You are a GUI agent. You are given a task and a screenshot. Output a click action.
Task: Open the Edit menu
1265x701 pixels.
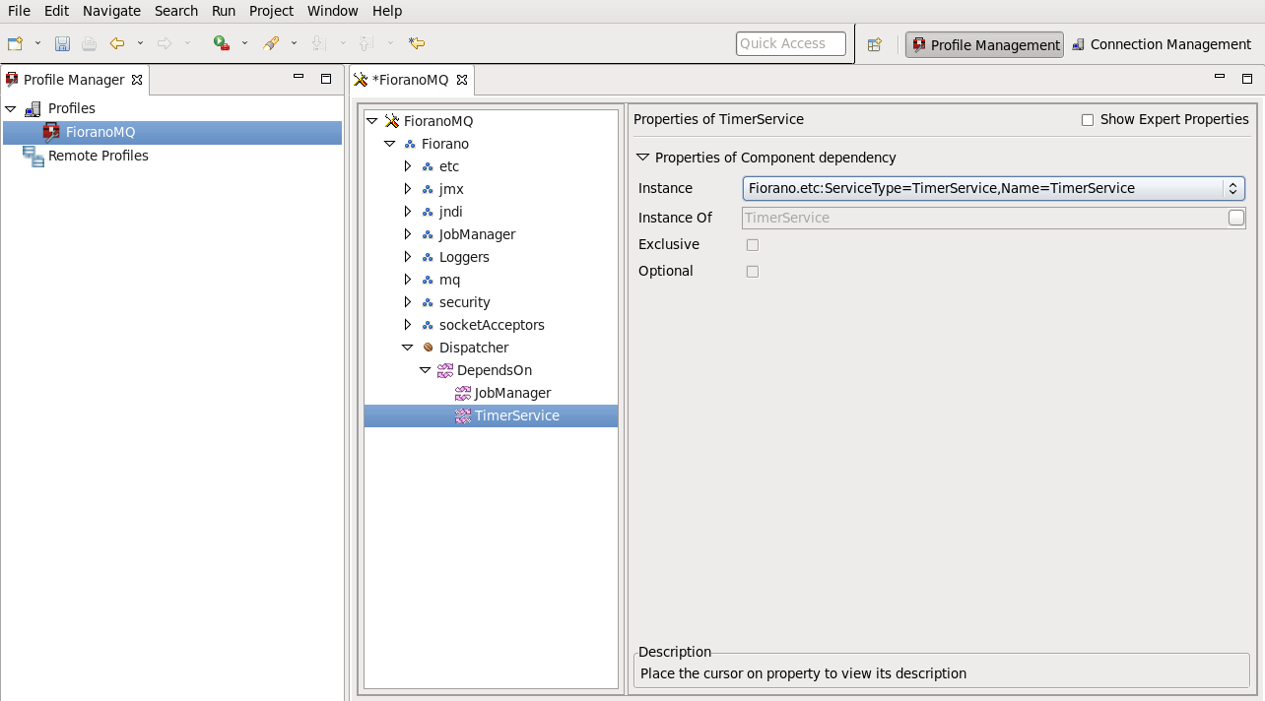tap(56, 11)
